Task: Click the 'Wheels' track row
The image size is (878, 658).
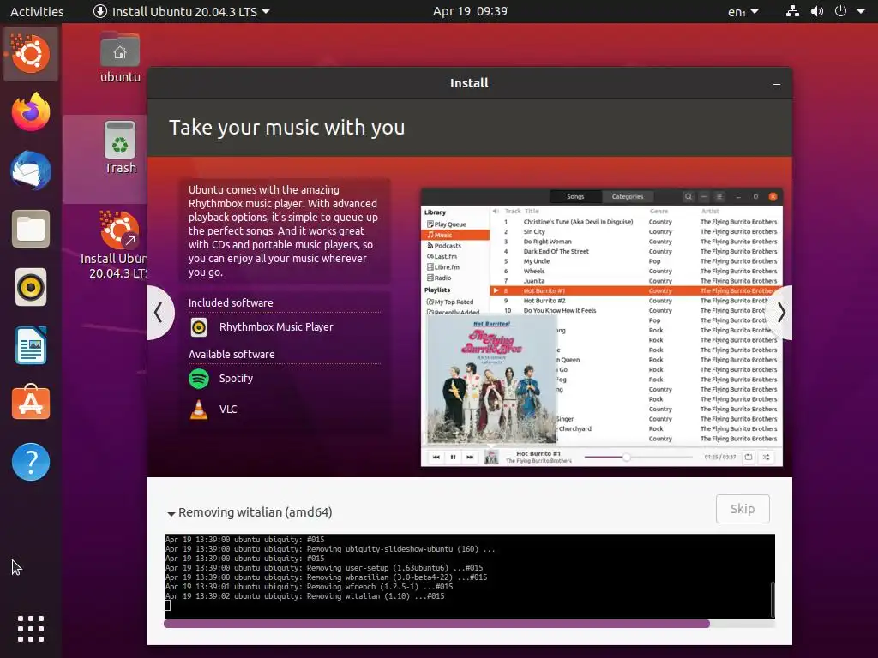Action: coord(636,272)
